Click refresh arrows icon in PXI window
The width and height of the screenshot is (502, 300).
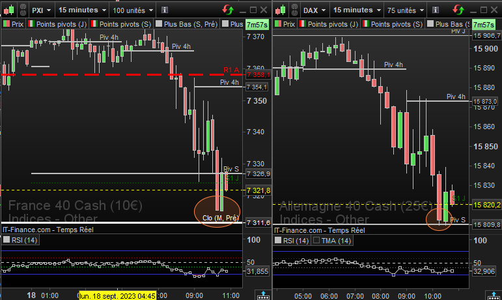pyautogui.click(x=228, y=10)
